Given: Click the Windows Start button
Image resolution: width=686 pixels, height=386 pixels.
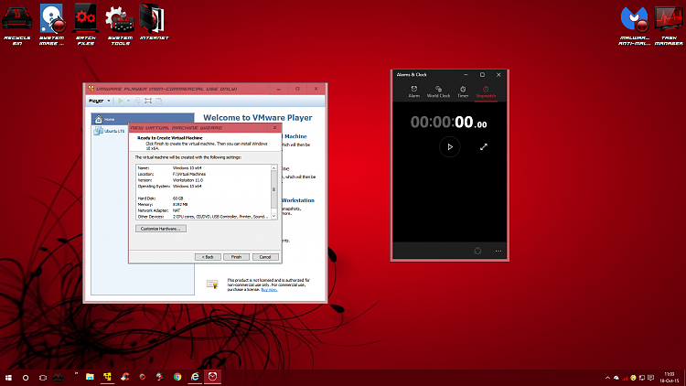Looking at the screenshot, I should [x=8, y=377].
